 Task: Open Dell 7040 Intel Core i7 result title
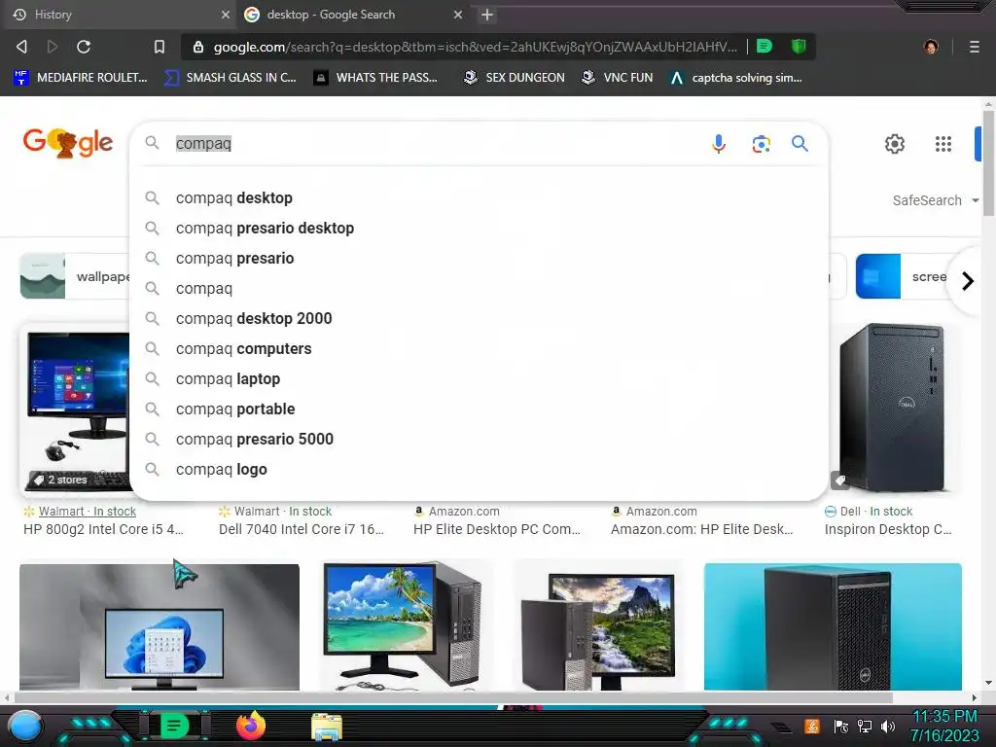pyautogui.click(x=302, y=529)
